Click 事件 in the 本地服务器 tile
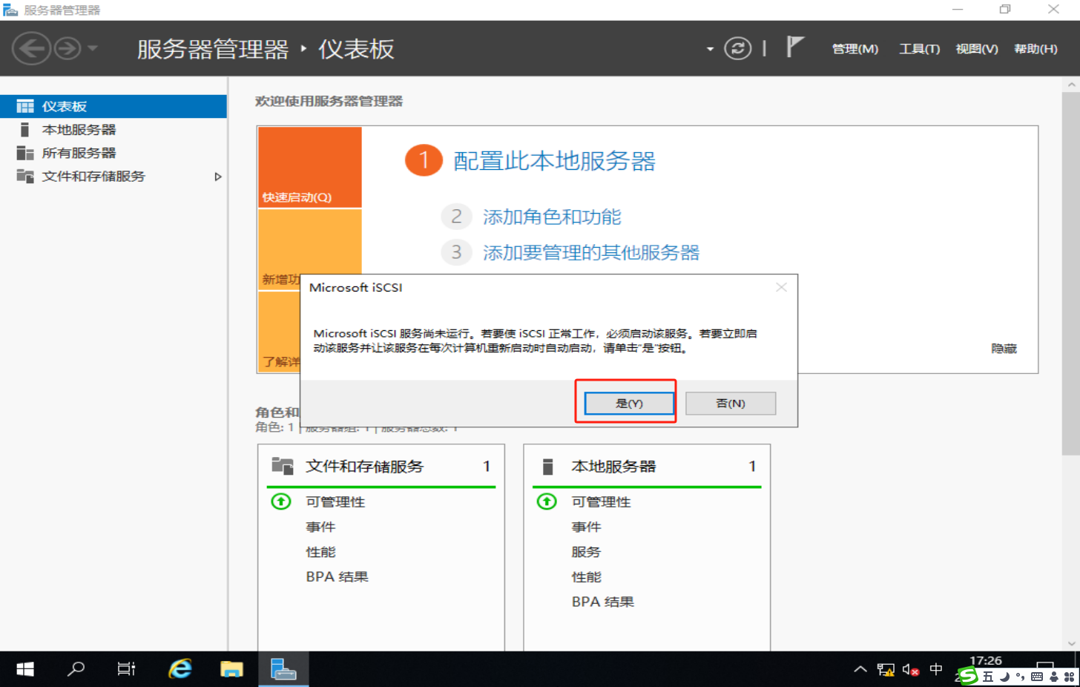This screenshot has width=1080, height=687. point(586,527)
